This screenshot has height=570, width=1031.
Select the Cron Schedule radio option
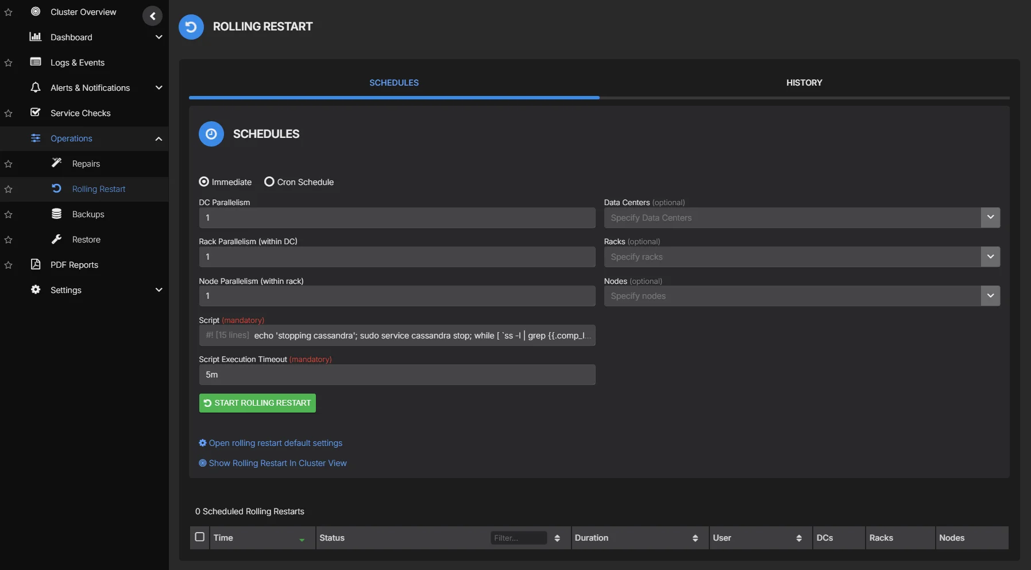[269, 182]
